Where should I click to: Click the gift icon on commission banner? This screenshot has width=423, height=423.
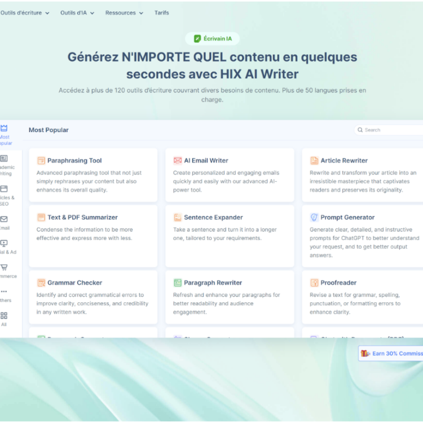(365, 353)
